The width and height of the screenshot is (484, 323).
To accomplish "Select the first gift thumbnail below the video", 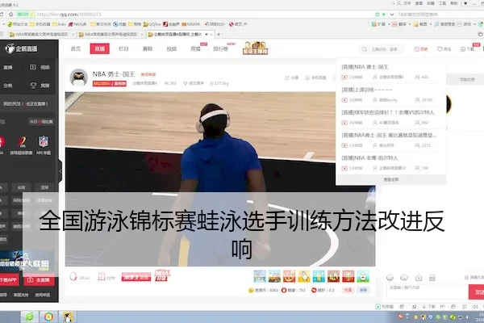I will click(x=260, y=276).
